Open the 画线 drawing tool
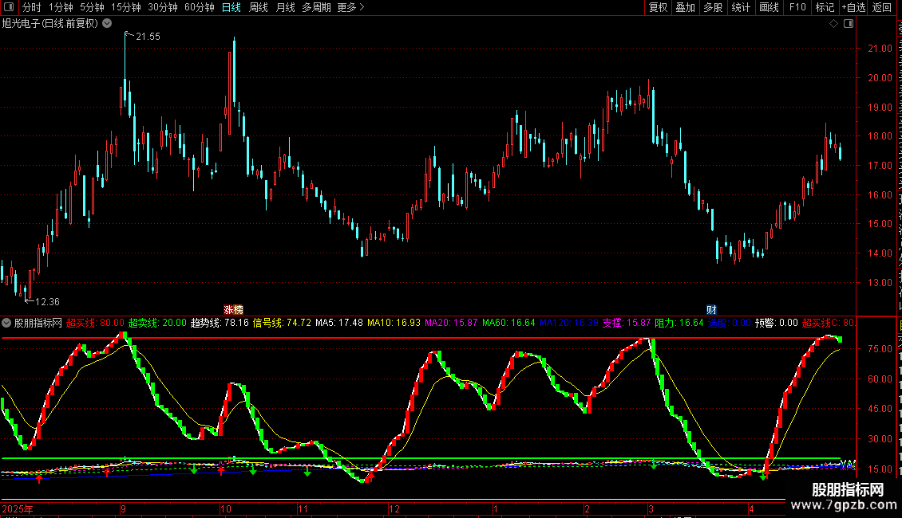The width and height of the screenshot is (902, 518). point(769,7)
